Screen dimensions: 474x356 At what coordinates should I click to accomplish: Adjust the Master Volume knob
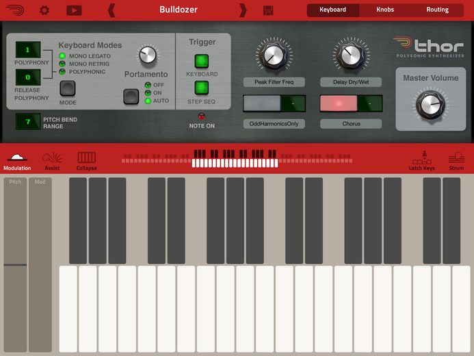430,105
